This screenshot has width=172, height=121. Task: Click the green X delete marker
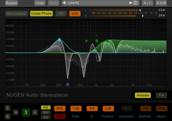click(x=97, y=35)
